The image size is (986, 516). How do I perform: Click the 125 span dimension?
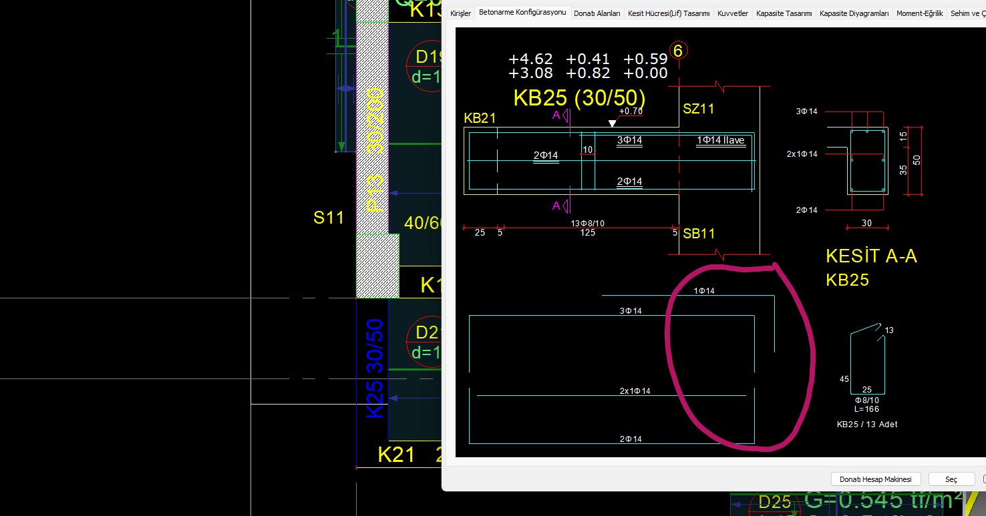[x=588, y=233]
